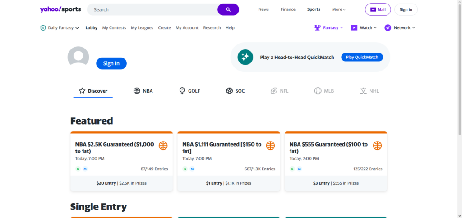This screenshot has height=218, width=462.
Task: Click the QuickMatch sparkle icon
Action: coord(245,57)
